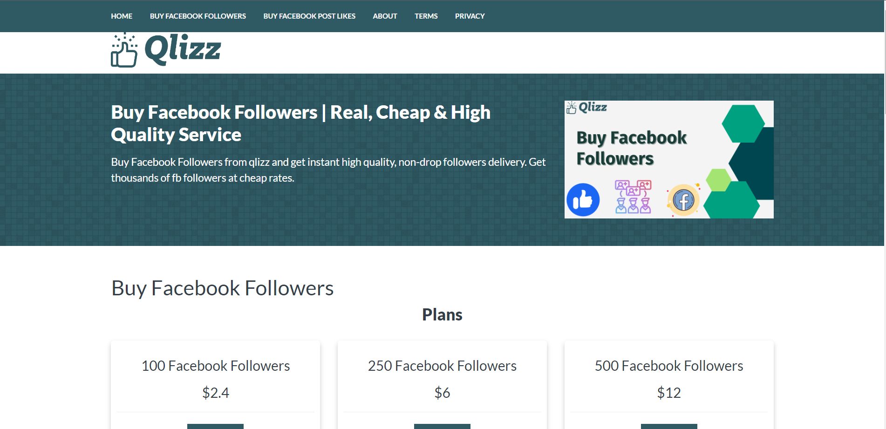Click the $12 price text on the 500 plan

(669, 393)
